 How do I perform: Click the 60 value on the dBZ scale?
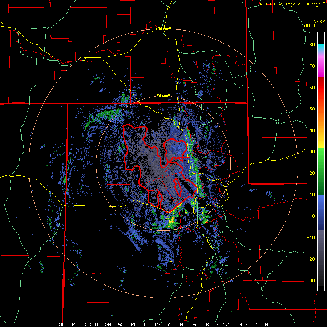pos(312,87)
